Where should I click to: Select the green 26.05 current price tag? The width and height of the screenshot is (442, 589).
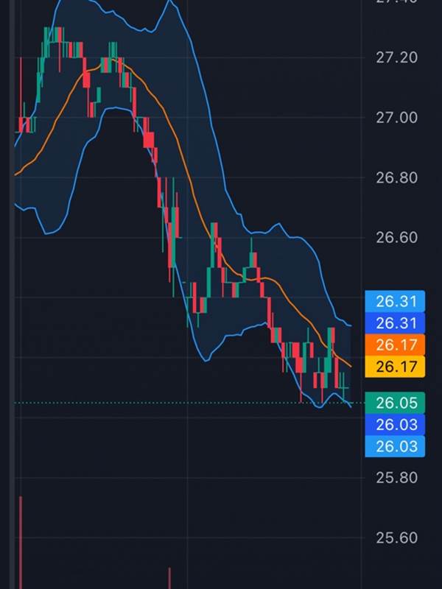[395, 403]
